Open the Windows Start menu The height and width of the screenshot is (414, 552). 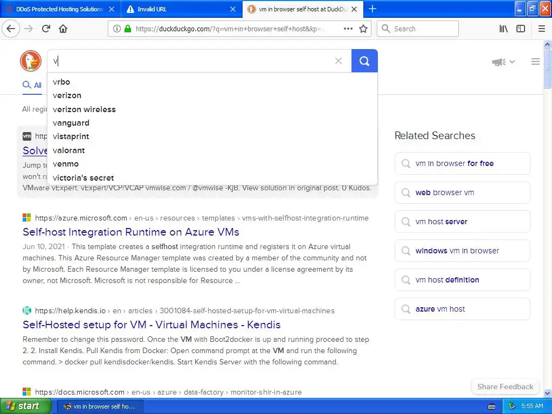click(26, 406)
